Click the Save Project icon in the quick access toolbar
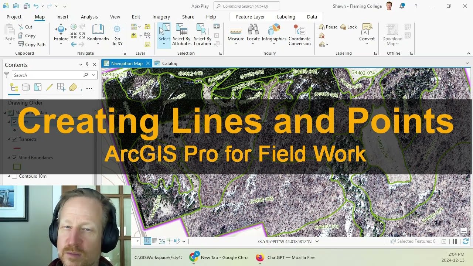473x266 pixels. click(x=27, y=6)
